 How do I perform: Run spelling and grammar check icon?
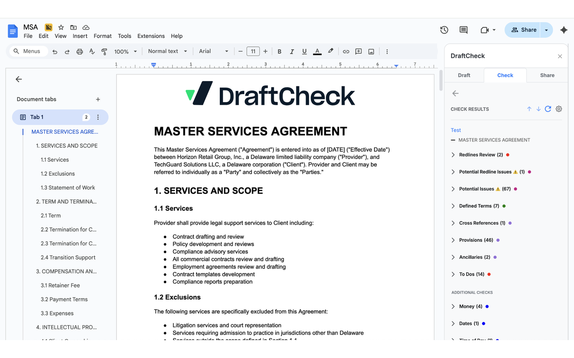92,51
